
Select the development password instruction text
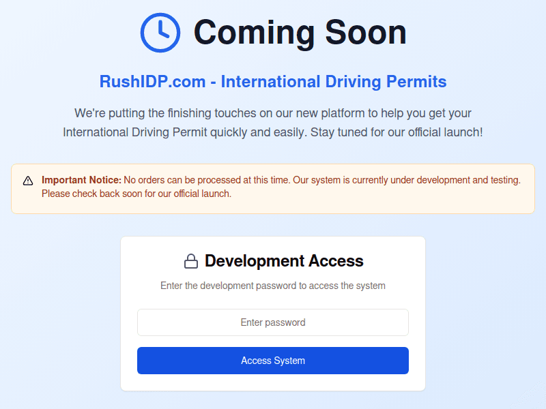click(x=273, y=286)
